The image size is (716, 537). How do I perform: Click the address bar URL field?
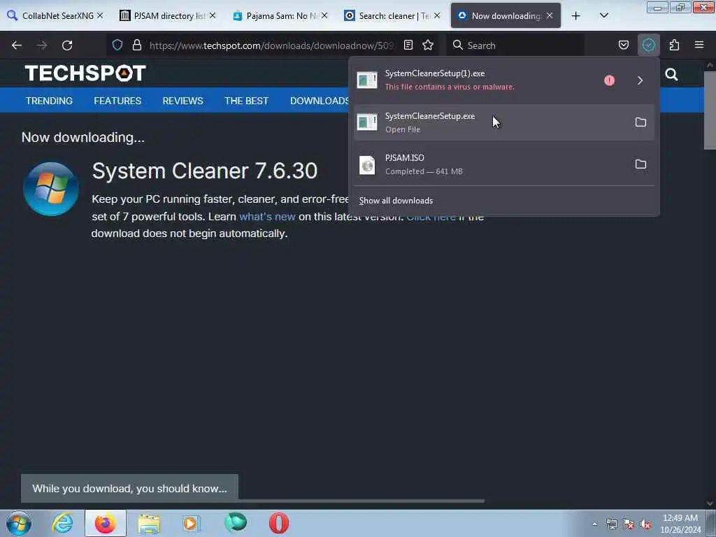(x=271, y=45)
